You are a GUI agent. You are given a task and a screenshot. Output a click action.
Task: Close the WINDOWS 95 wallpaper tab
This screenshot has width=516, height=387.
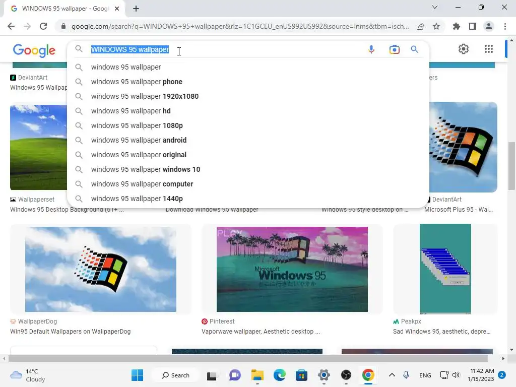click(117, 9)
